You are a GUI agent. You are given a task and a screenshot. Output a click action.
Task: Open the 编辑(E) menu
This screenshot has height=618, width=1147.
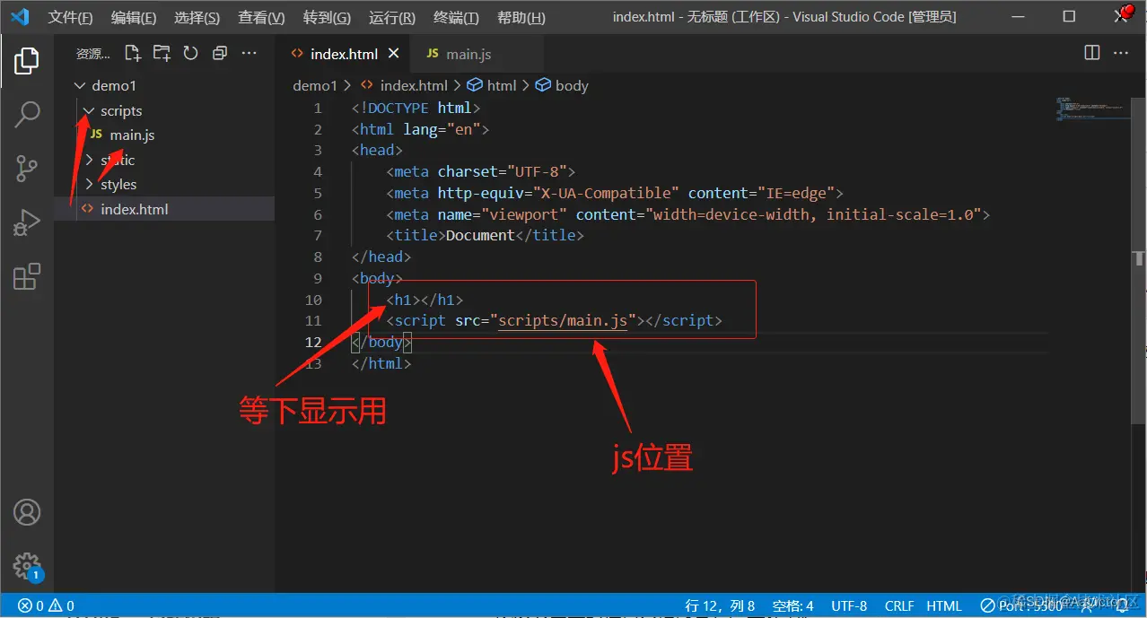point(133,17)
